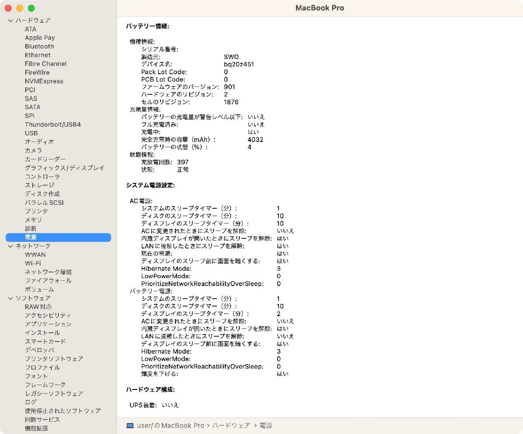Click the device name value bq20z451

coord(239,64)
